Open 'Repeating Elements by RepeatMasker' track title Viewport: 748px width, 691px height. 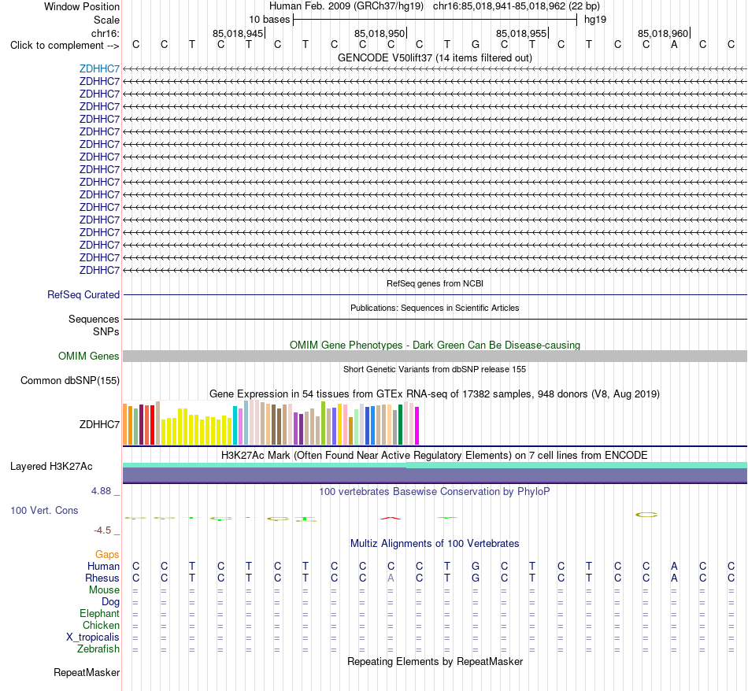tap(435, 661)
